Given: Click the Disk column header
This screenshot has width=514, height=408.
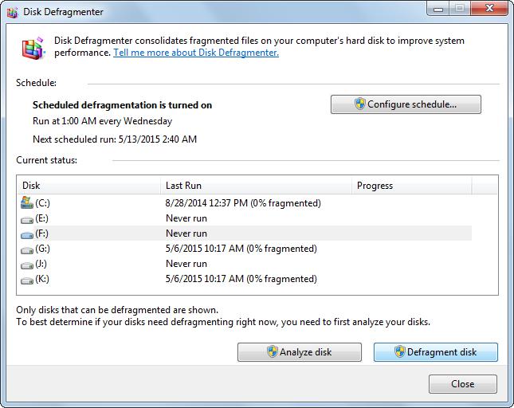Looking at the screenshot, I should (x=88, y=186).
